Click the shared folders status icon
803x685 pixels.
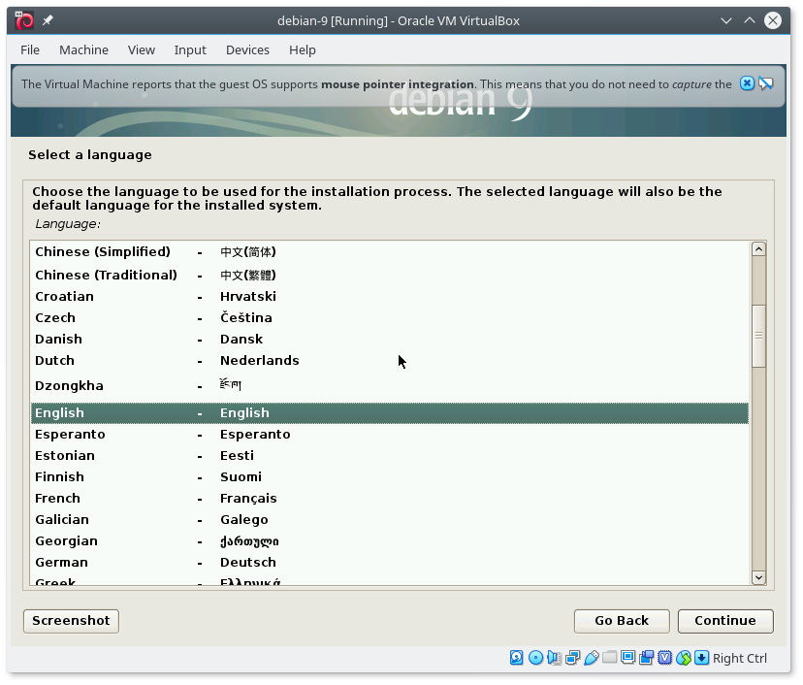pyautogui.click(x=609, y=658)
